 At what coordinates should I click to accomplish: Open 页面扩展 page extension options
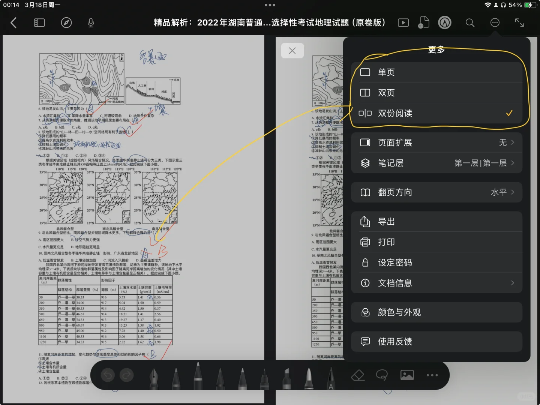click(436, 142)
